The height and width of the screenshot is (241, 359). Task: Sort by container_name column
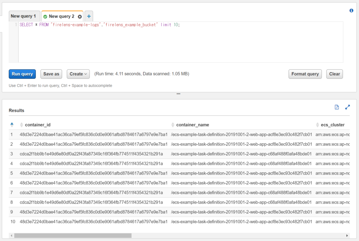click(192, 125)
